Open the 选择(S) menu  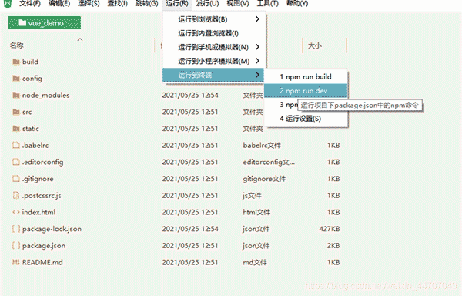pyautogui.click(x=89, y=4)
